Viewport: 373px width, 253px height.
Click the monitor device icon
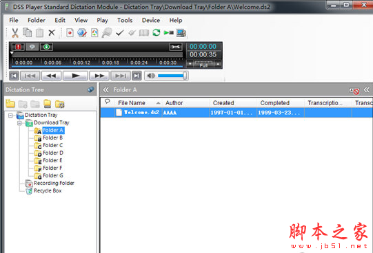click(181, 33)
